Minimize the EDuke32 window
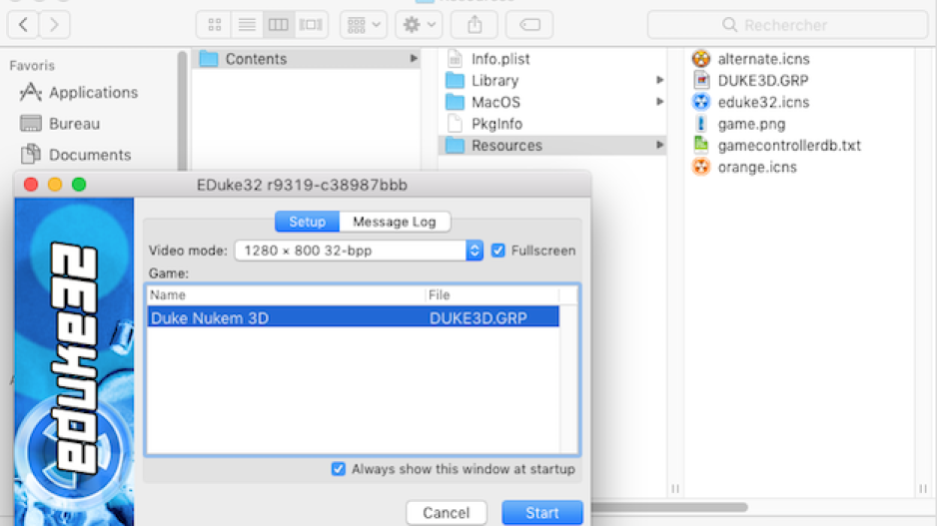937x526 pixels. pos(55,185)
